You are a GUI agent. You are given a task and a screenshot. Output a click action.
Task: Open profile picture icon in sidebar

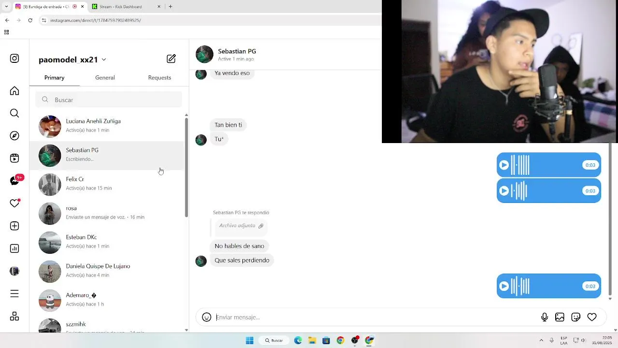point(14,271)
